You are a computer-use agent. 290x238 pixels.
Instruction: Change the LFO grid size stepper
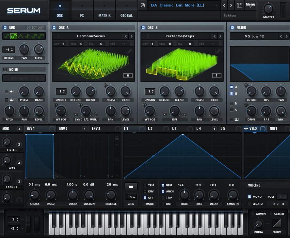click(131, 197)
